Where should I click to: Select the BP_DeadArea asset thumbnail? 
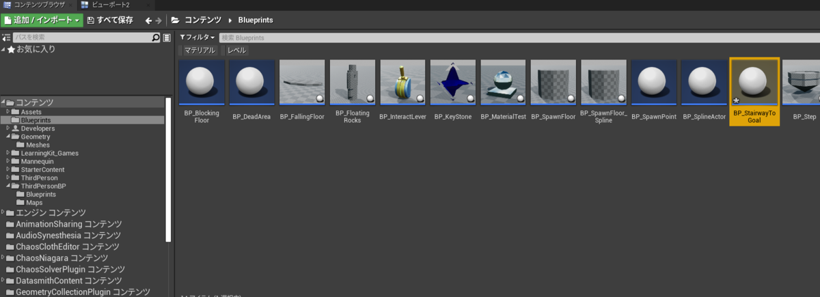(x=251, y=83)
